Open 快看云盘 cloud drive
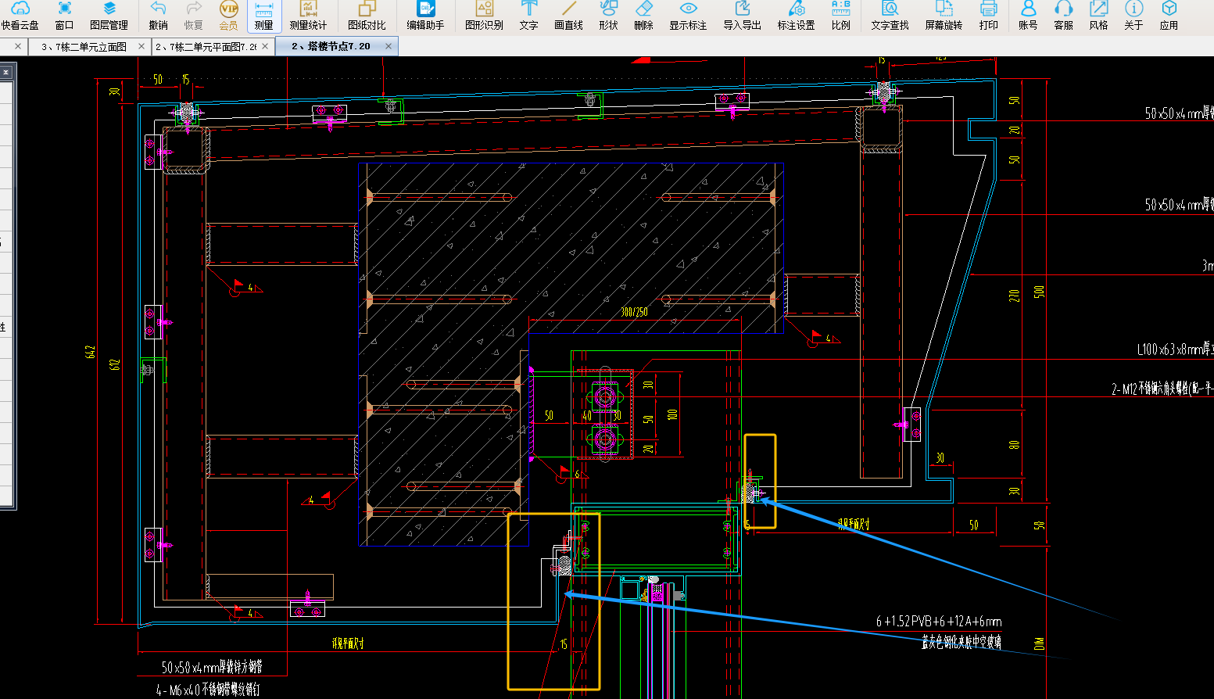Viewport: 1214px width, 699px height. pos(20,16)
